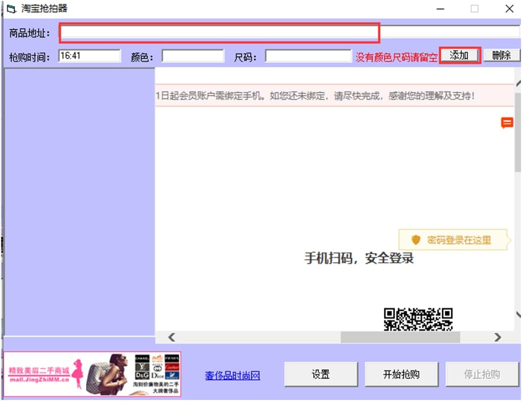Click the PRADA logo in the banner ad

tap(172, 358)
